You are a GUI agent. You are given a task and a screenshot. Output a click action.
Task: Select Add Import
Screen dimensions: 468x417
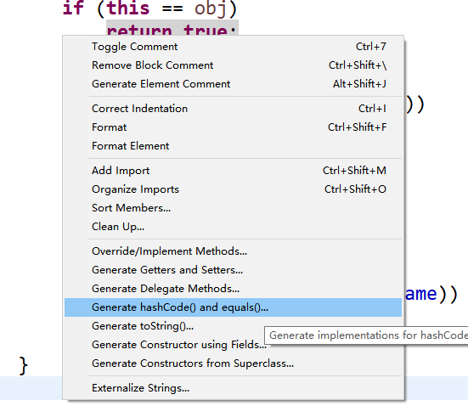click(x=233, y=171)
